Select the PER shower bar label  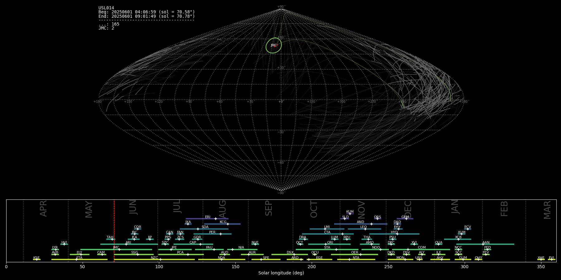click(x=212, y=232)
